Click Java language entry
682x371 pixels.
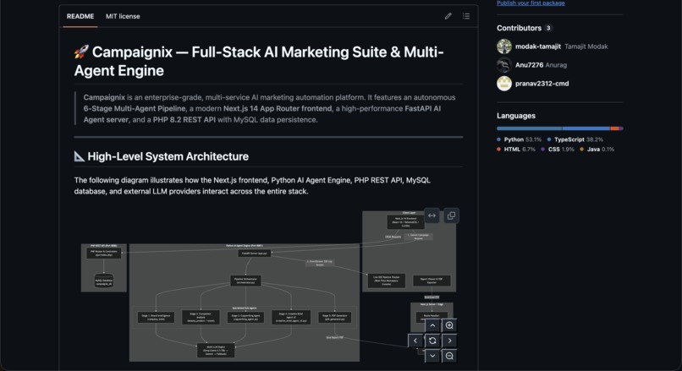pos(597,150)
